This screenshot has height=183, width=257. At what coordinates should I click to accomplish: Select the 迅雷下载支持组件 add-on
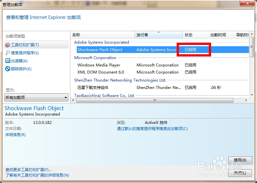(93, 87)
